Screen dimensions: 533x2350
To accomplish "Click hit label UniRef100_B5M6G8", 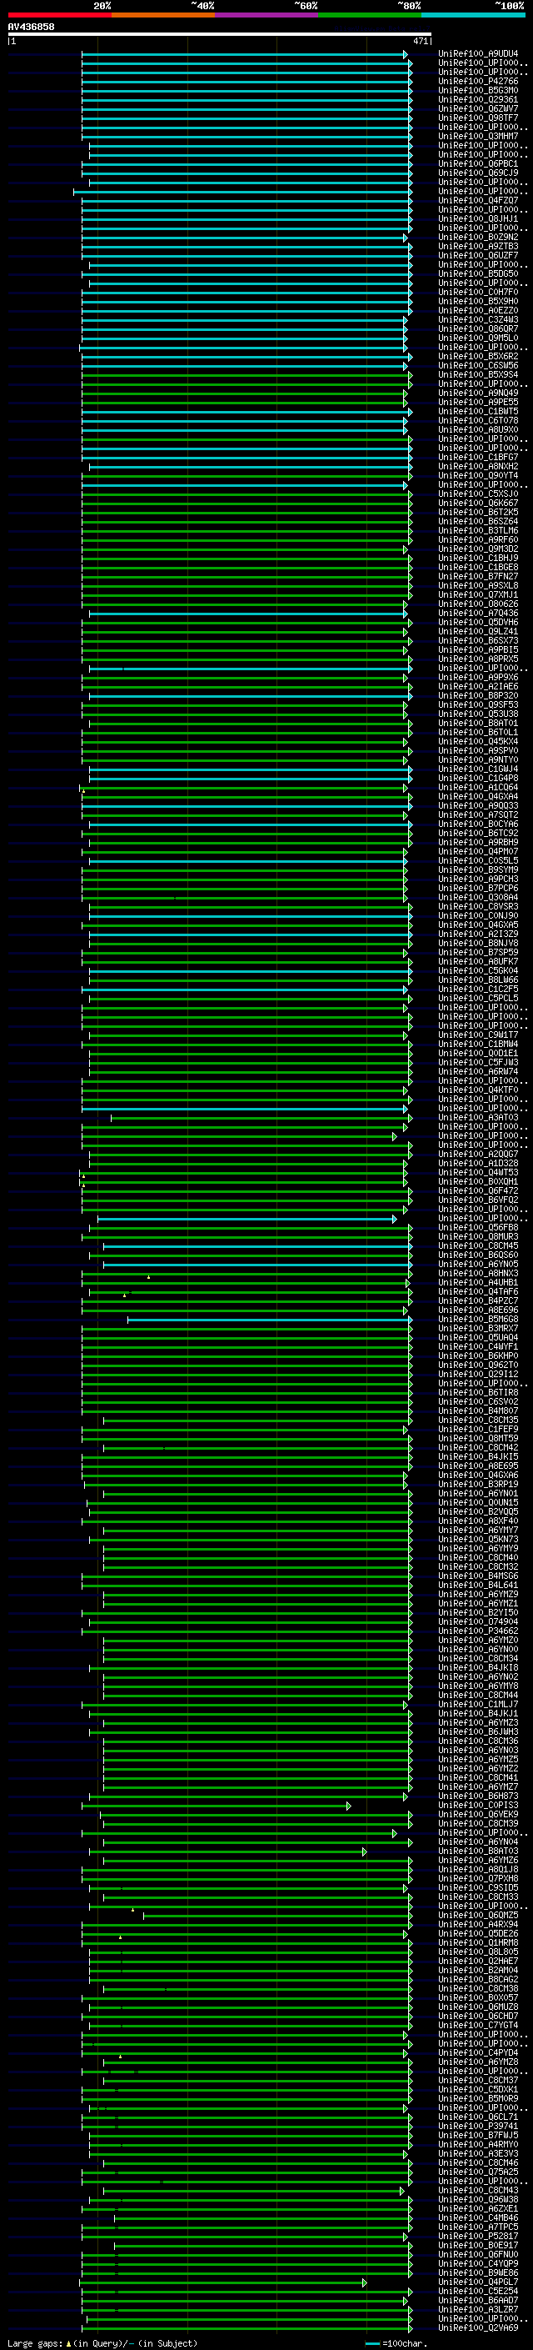I will tap(478, 1319).
